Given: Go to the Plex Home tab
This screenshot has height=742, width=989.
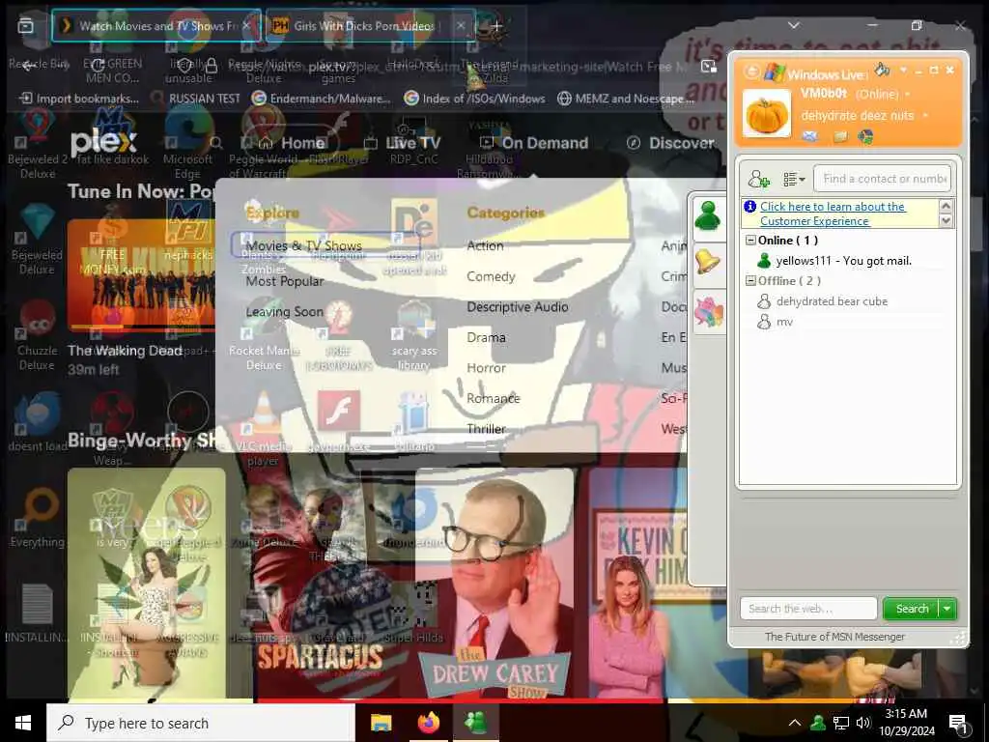Looking at the screenshot, I should click(x=294, y=143).
